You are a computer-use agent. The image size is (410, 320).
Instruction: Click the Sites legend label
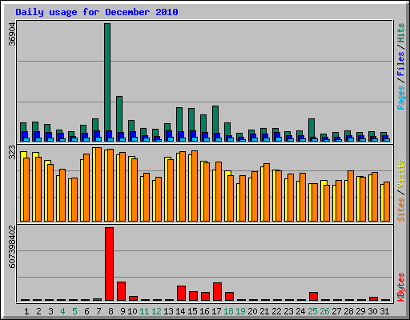tap(400, 210)
